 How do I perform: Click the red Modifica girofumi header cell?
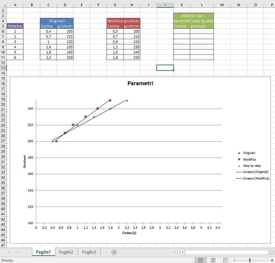tap(123, 21)
